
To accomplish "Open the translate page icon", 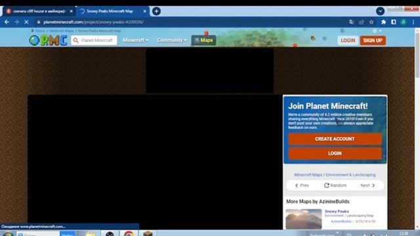I will [x=352, y=22].
